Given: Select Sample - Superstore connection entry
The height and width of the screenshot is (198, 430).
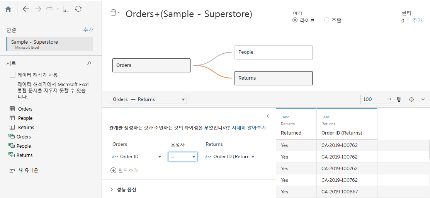Looking at the screenshot, I should tap(49, 44).
